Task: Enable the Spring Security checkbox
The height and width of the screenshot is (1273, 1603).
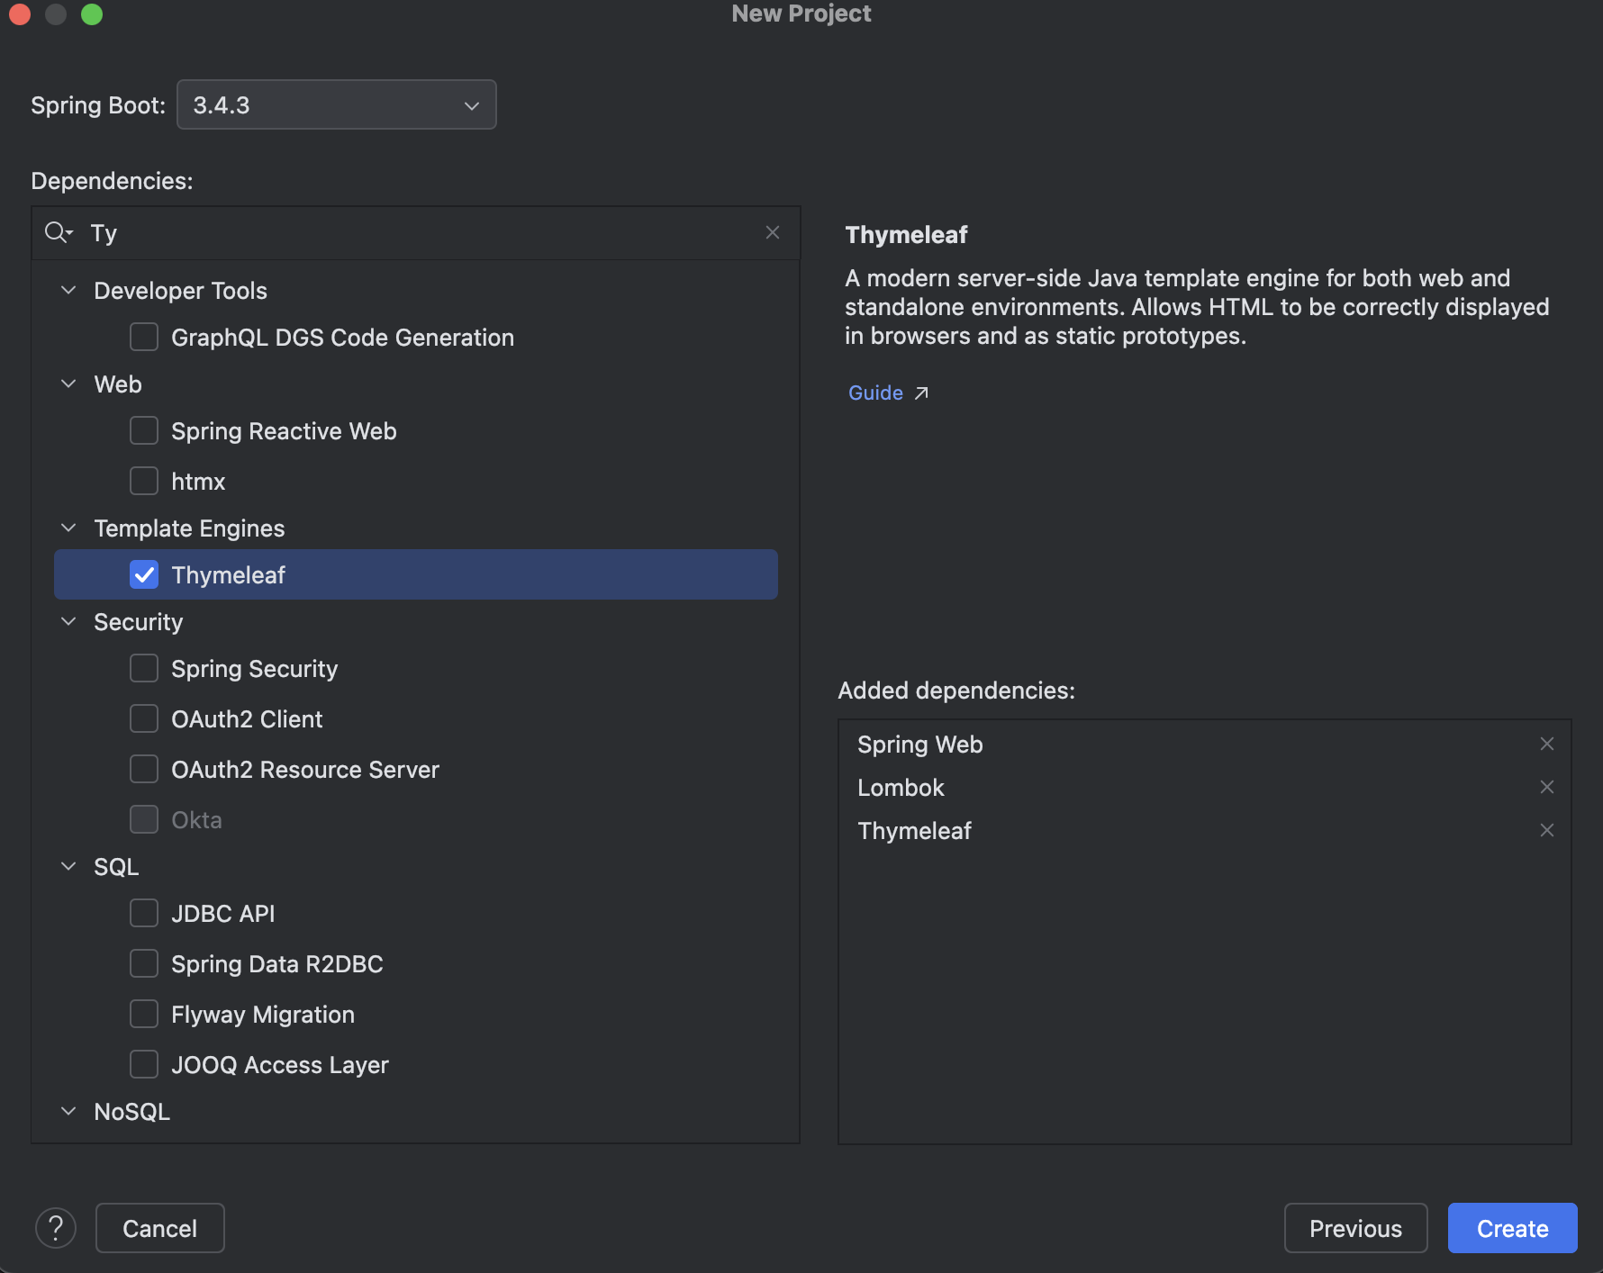Action: (144, 668)
